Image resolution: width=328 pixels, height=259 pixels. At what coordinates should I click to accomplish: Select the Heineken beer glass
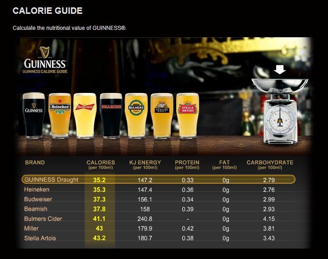click(59, 116)
